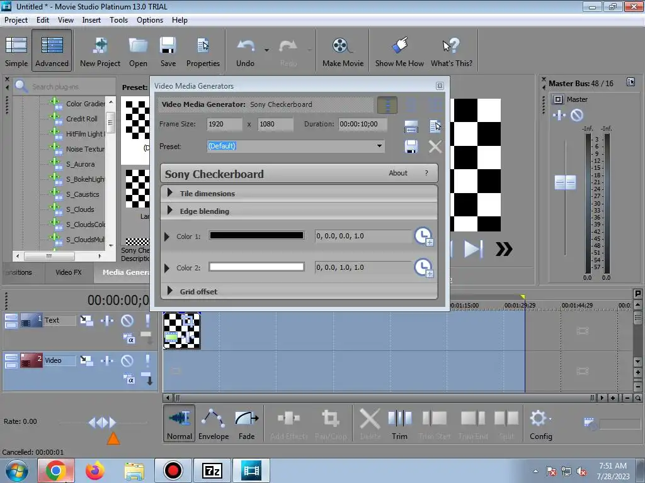Click the ? help button in plugin header
Viewport: 645px width, 483px height.
click(x=426, y=174)
